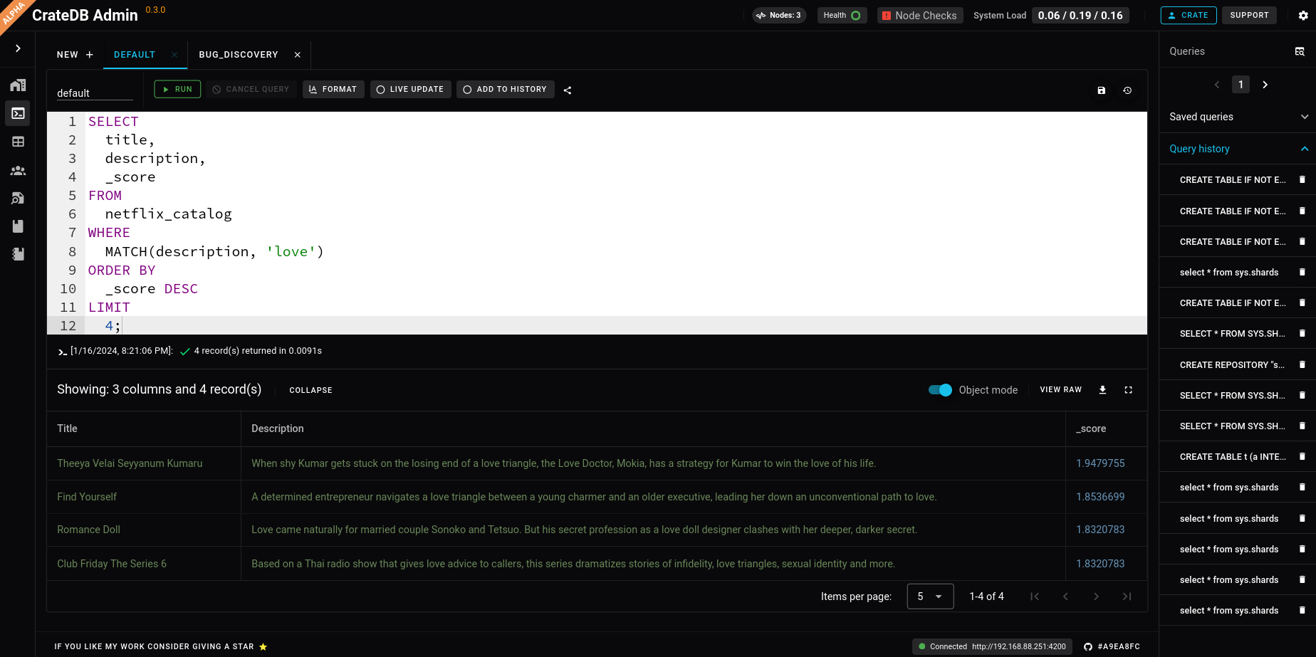Open the cluster overview icon in the sidebar

[x=18, y=85]
